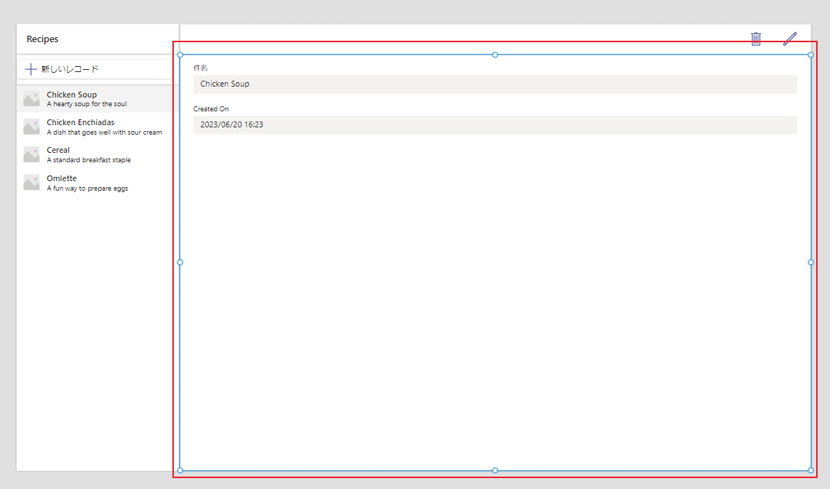Click the 件名 field containing Chicken Soup
The width and height of the screenshot is (830, 489).
(495, 84)
